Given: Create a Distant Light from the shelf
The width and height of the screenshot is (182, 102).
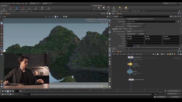Looking at the screenshot, I should (x=120, y=8).
